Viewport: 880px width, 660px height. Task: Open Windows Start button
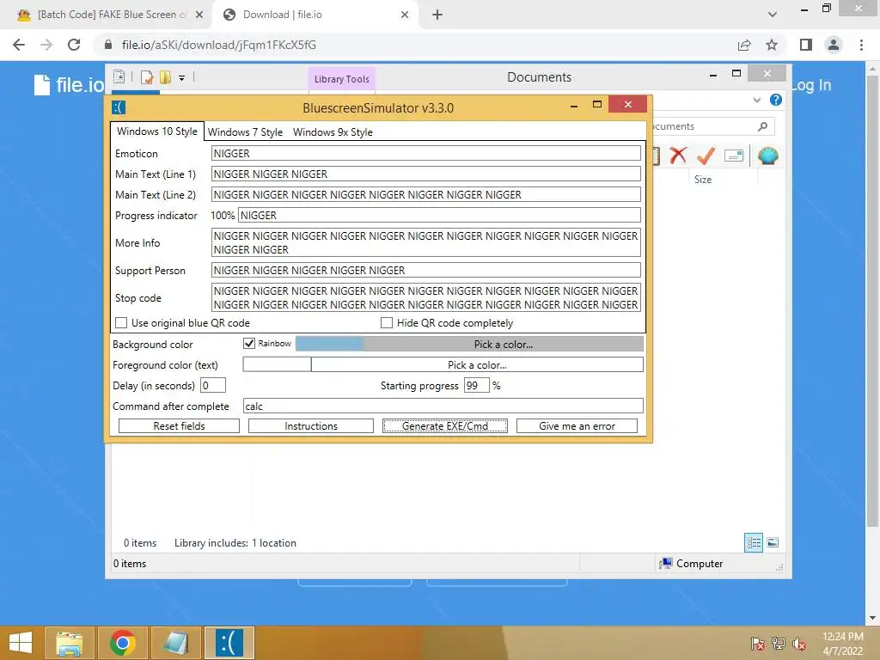21,643
